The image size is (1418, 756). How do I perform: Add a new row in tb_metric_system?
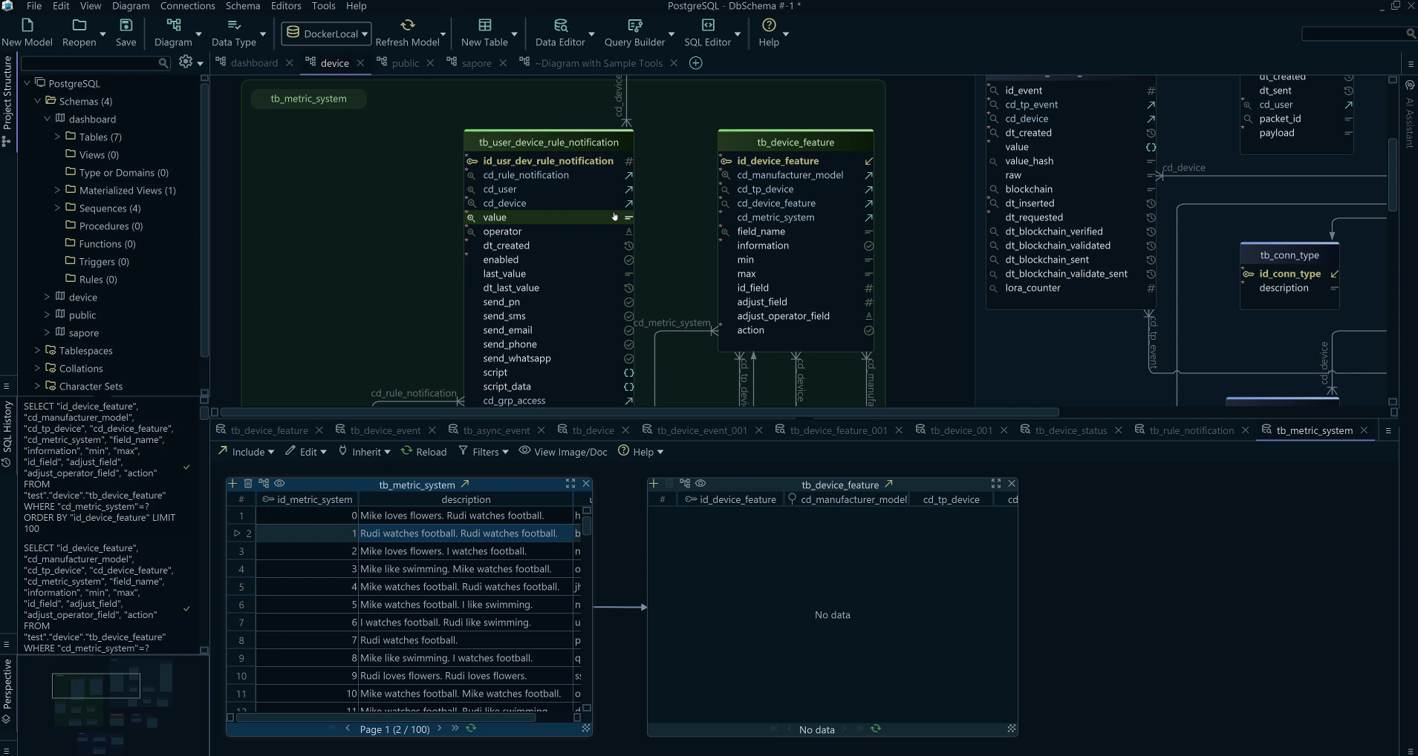(x=233, y=484)
